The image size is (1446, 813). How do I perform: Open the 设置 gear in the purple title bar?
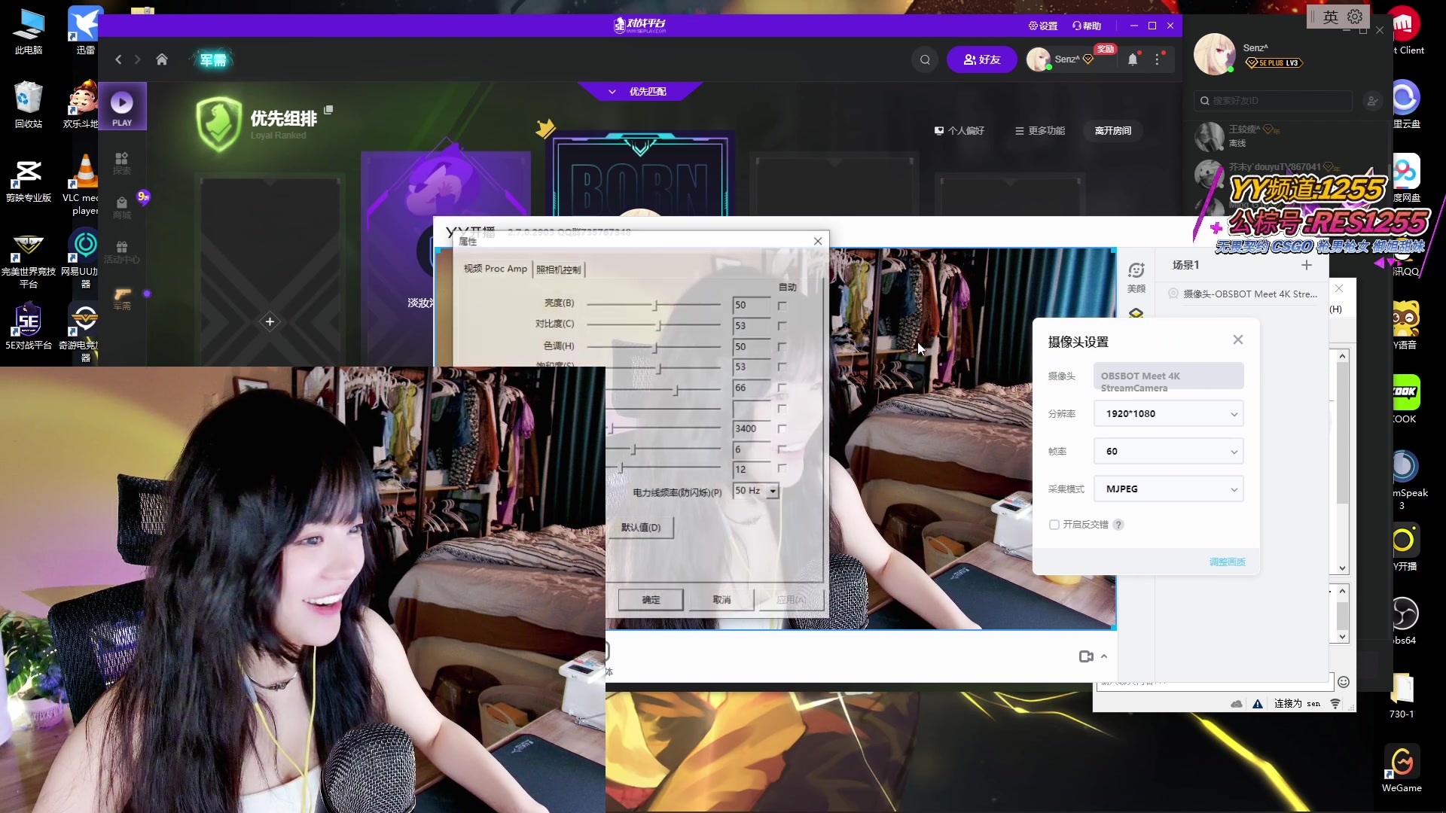tap(1043, 26)
